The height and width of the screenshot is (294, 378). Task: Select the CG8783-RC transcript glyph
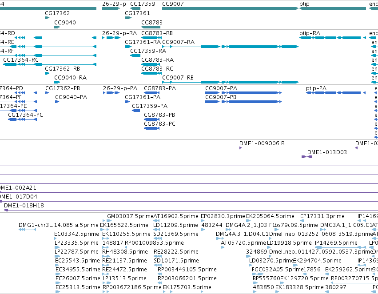[151, 73]
